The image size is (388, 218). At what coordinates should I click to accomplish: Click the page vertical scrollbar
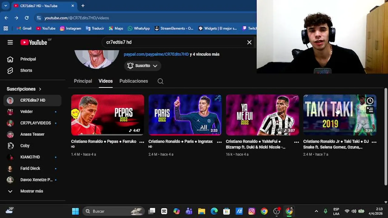386,136
